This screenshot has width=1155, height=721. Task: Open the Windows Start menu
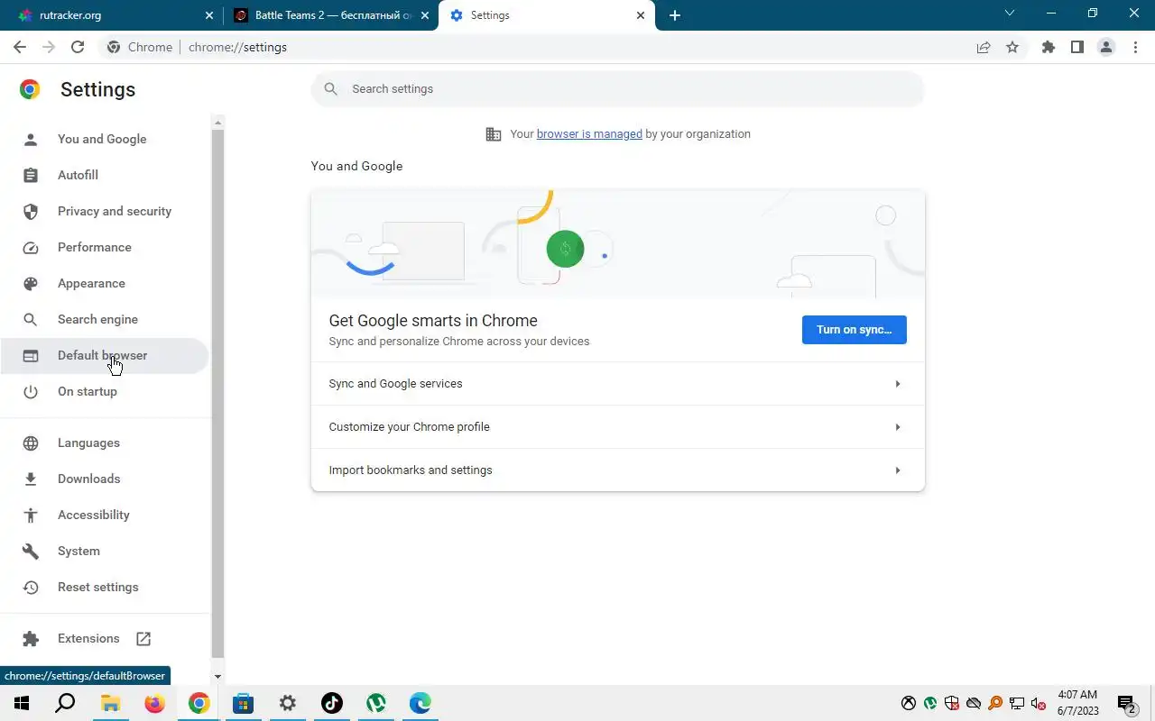22,703
